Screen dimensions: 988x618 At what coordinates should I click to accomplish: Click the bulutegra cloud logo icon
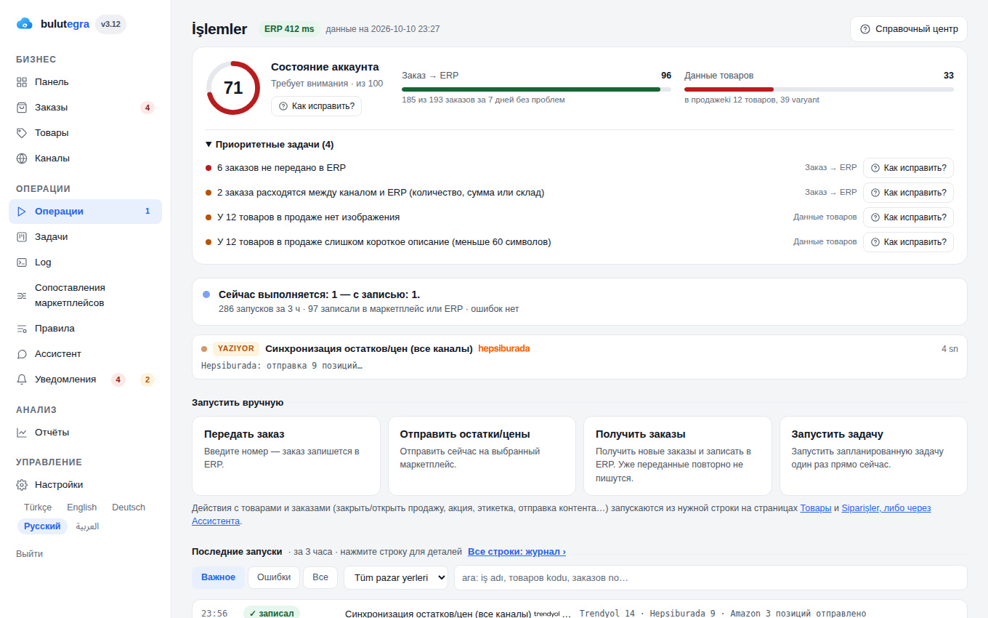[x=25, y=24]
